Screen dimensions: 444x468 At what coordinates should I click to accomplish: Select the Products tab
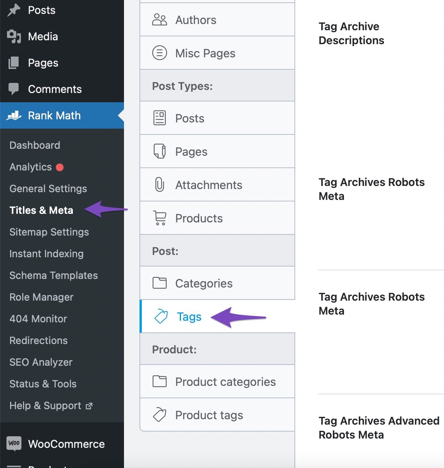click(217, 218)
